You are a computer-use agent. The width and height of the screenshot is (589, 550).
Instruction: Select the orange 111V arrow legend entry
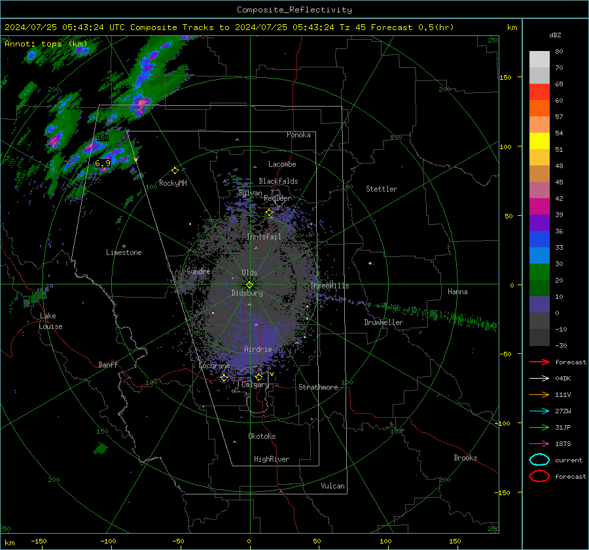tap(539, 394)
